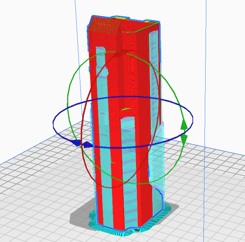Screen dimensions: 245x242
Task: Click the green double-arrow rotation handle
Action: point(184,132)
